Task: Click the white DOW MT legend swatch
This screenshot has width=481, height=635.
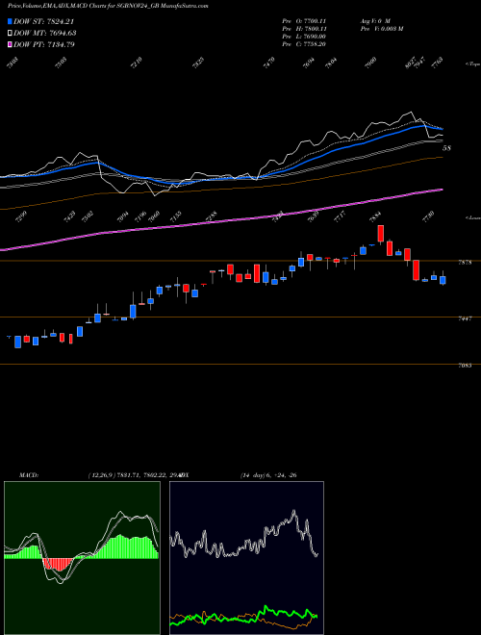Action: tap(10, 33)
